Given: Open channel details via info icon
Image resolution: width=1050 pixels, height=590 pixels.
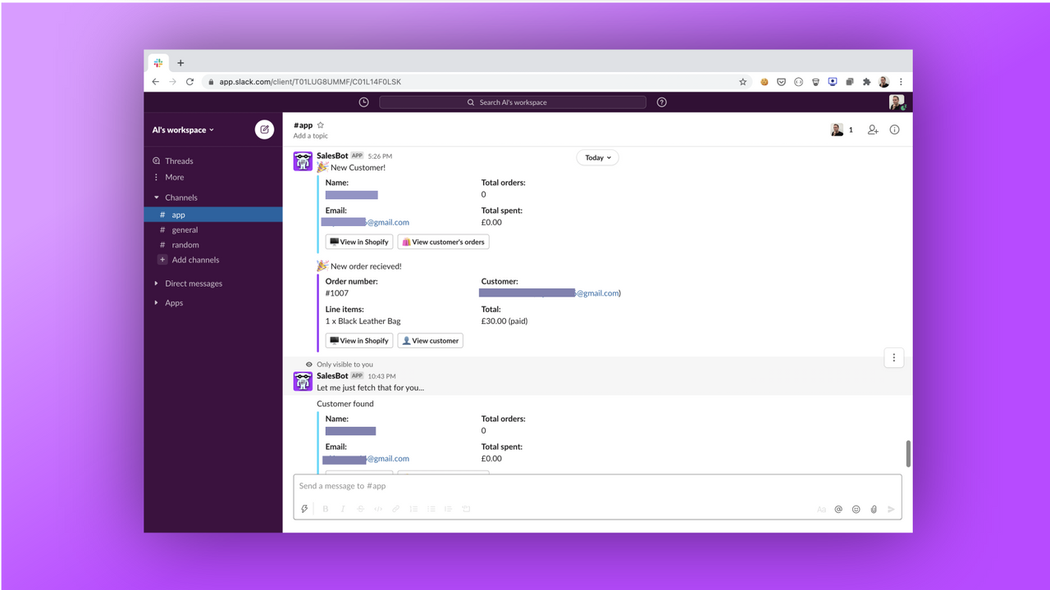Looking at the screenshot, I should (894, 129).
